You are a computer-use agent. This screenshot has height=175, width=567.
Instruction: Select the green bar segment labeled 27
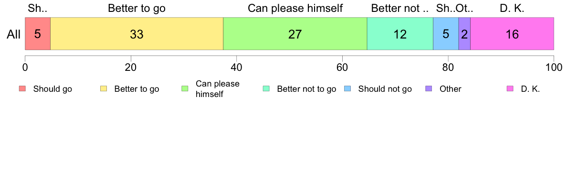click(295, 33)
